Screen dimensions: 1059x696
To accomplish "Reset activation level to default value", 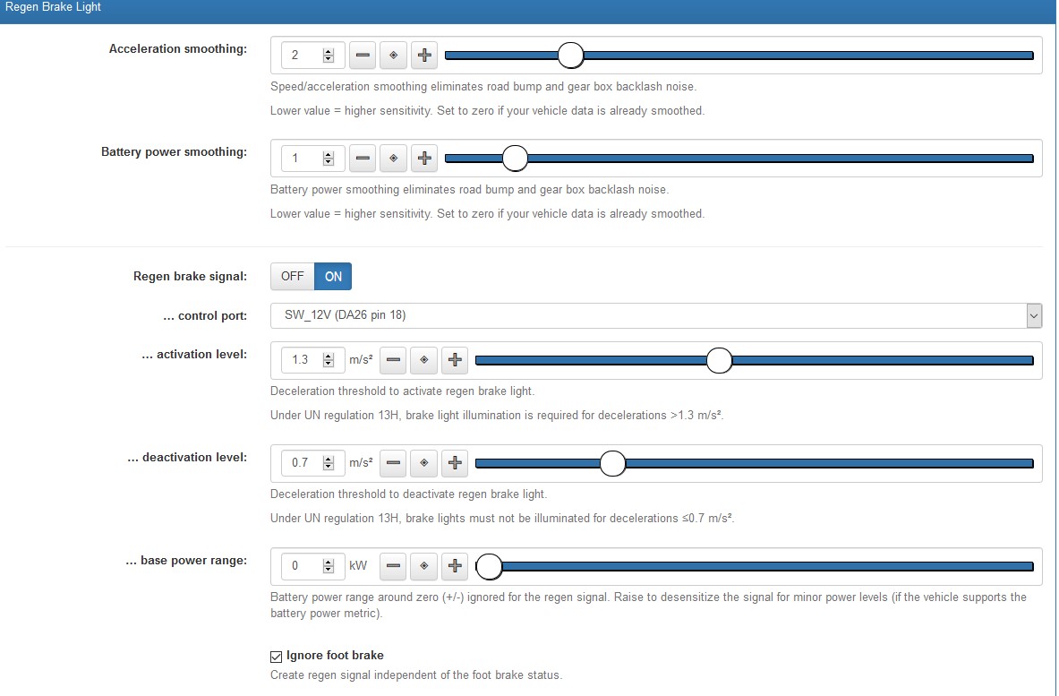I will coord(423,360).
